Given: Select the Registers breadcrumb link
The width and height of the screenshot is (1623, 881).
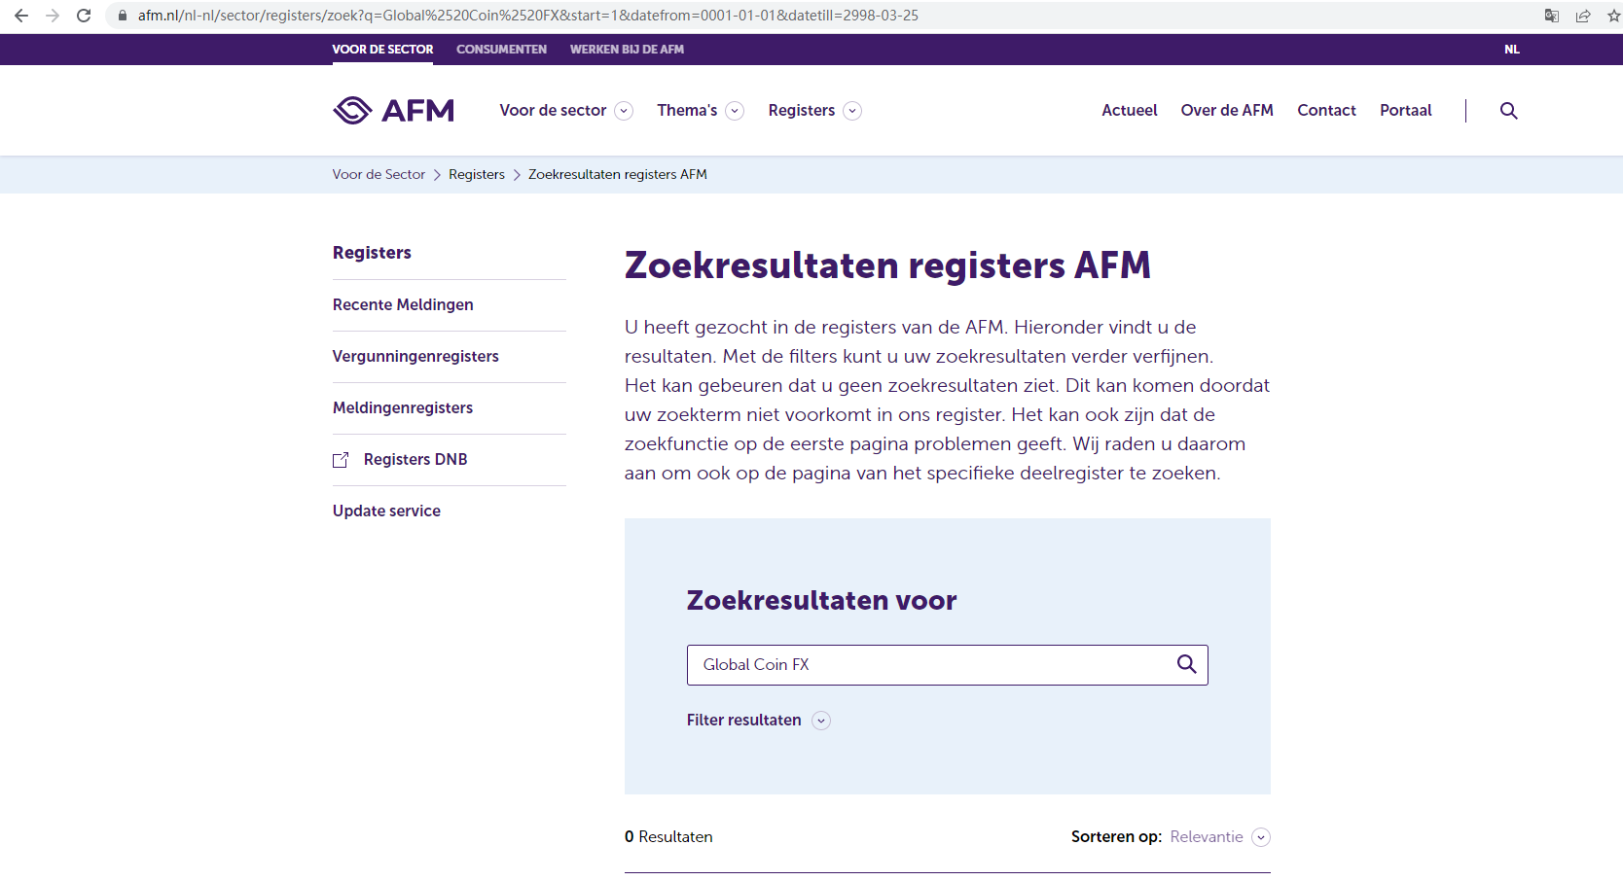Looking at the screenshot, I should [476, 175].
